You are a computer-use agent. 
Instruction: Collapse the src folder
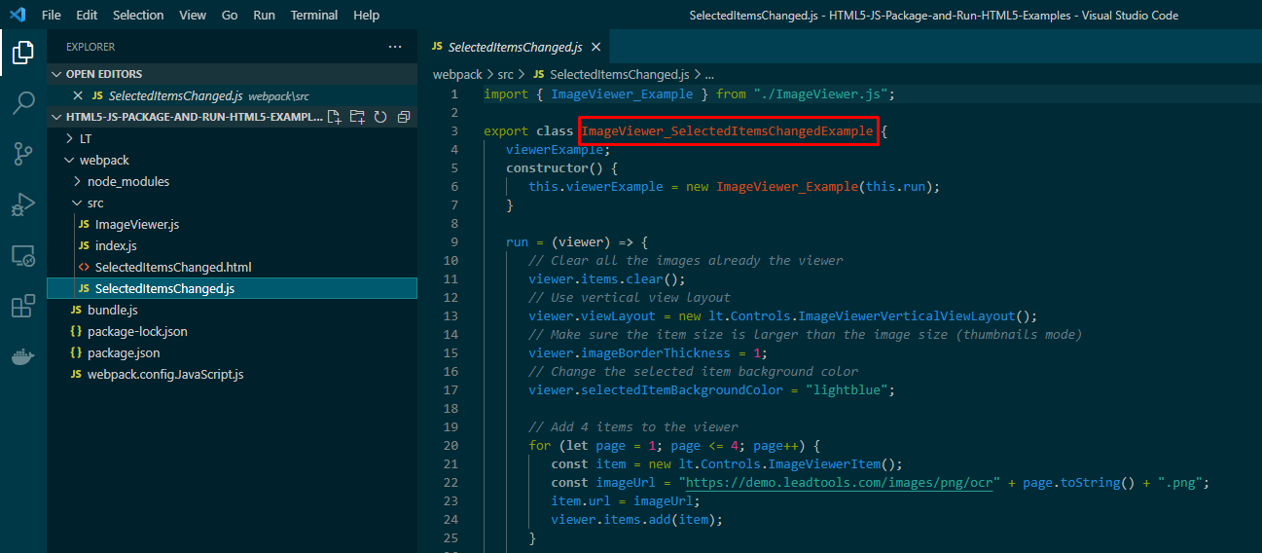232,203
